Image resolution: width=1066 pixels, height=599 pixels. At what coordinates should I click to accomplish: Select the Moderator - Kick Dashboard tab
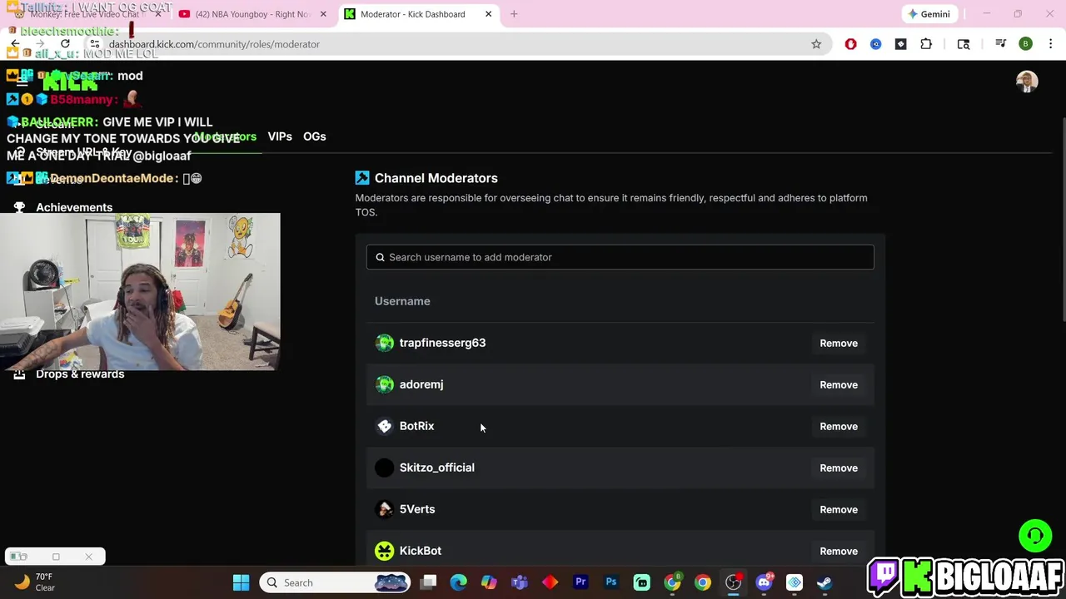tap(413, 14)
